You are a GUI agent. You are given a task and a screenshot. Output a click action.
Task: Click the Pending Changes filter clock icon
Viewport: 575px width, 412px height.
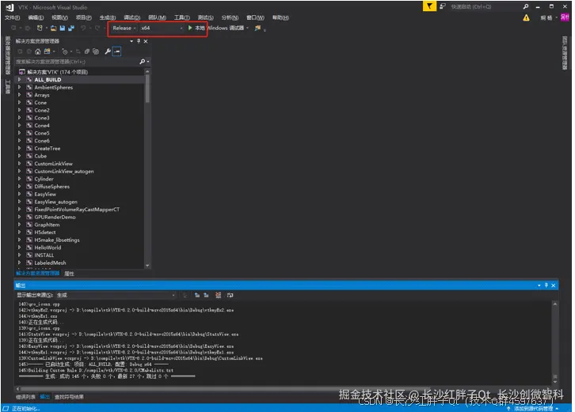[64, 51]
